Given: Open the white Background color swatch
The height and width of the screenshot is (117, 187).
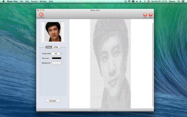Looking at the screenshot, I should pyautogui.click(x=57, y=63).
